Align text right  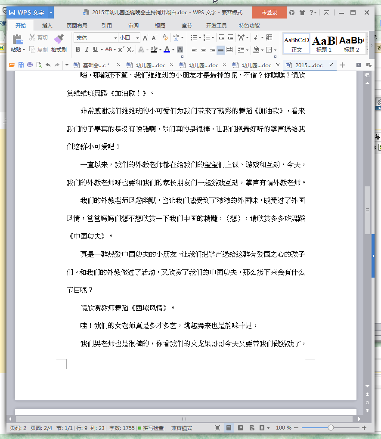click(213, 50)
